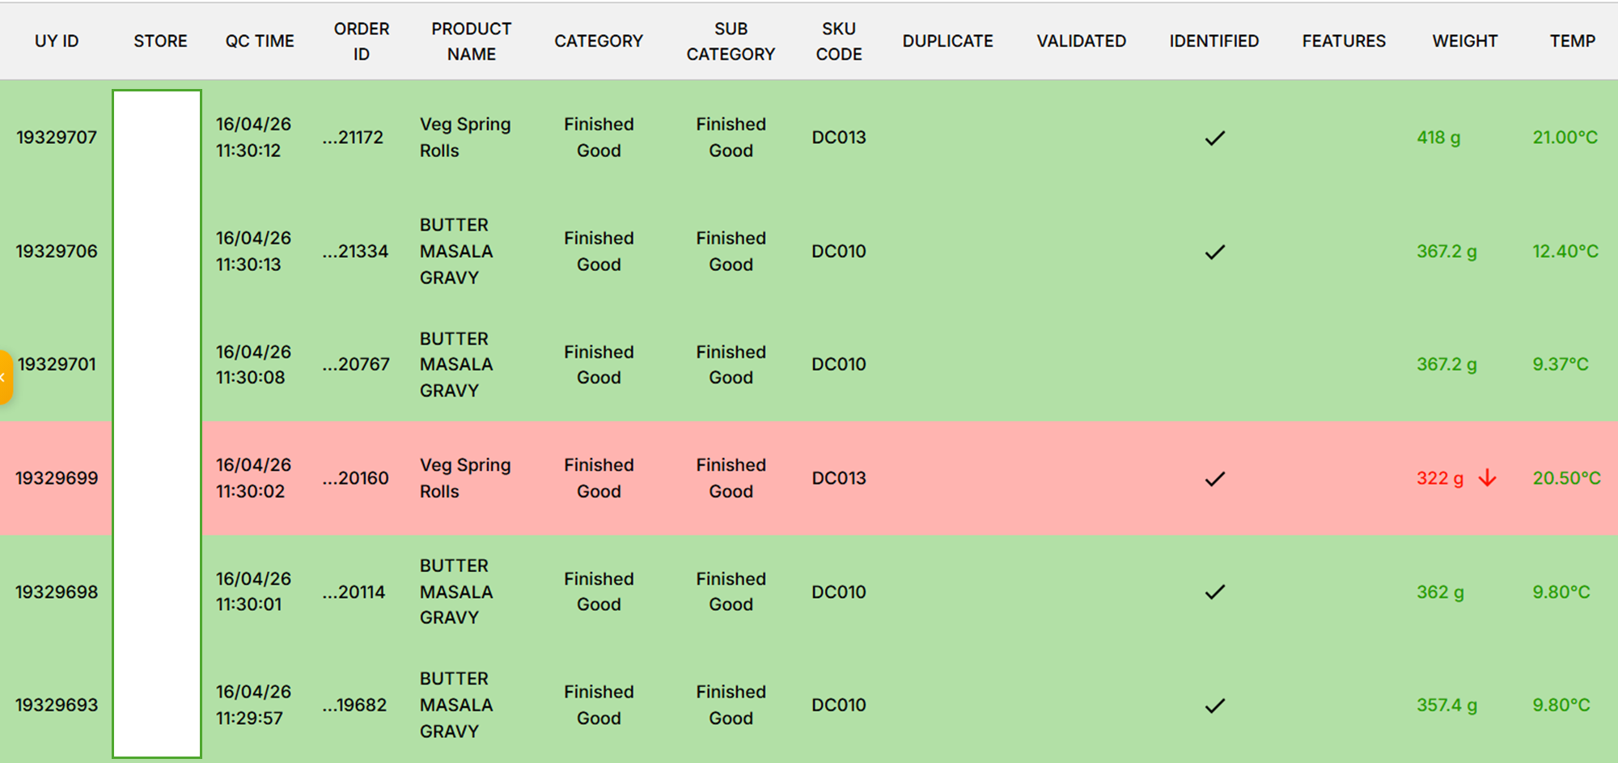This screenshot has height=763, width=1618.
Task: Sort by the WEIGHT column header
Action: [x=1464, y=41]
